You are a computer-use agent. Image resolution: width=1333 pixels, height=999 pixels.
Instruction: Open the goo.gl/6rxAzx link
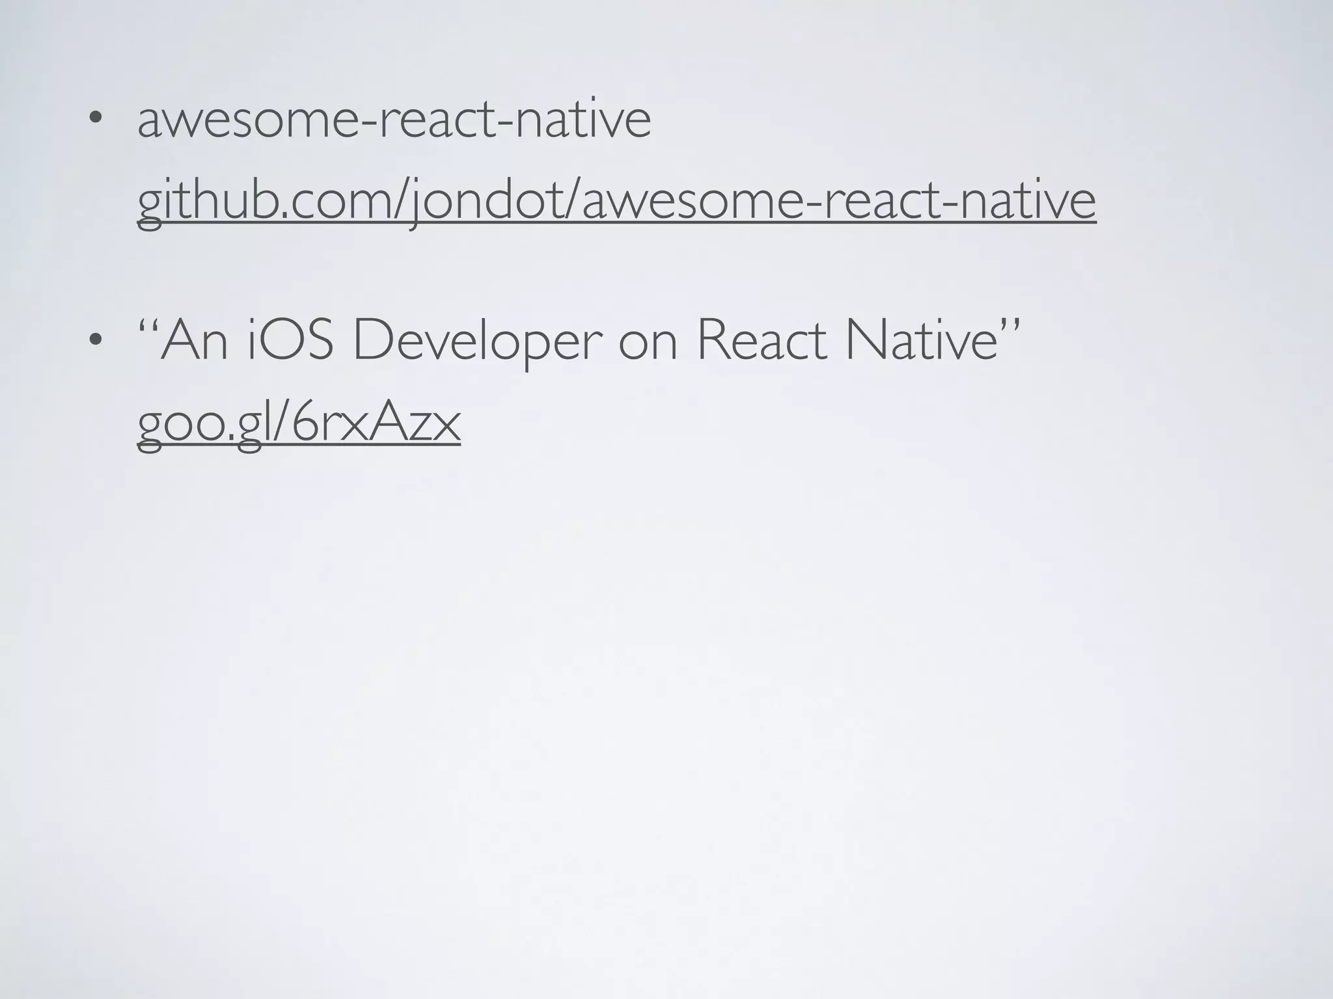tap(299, 424)
